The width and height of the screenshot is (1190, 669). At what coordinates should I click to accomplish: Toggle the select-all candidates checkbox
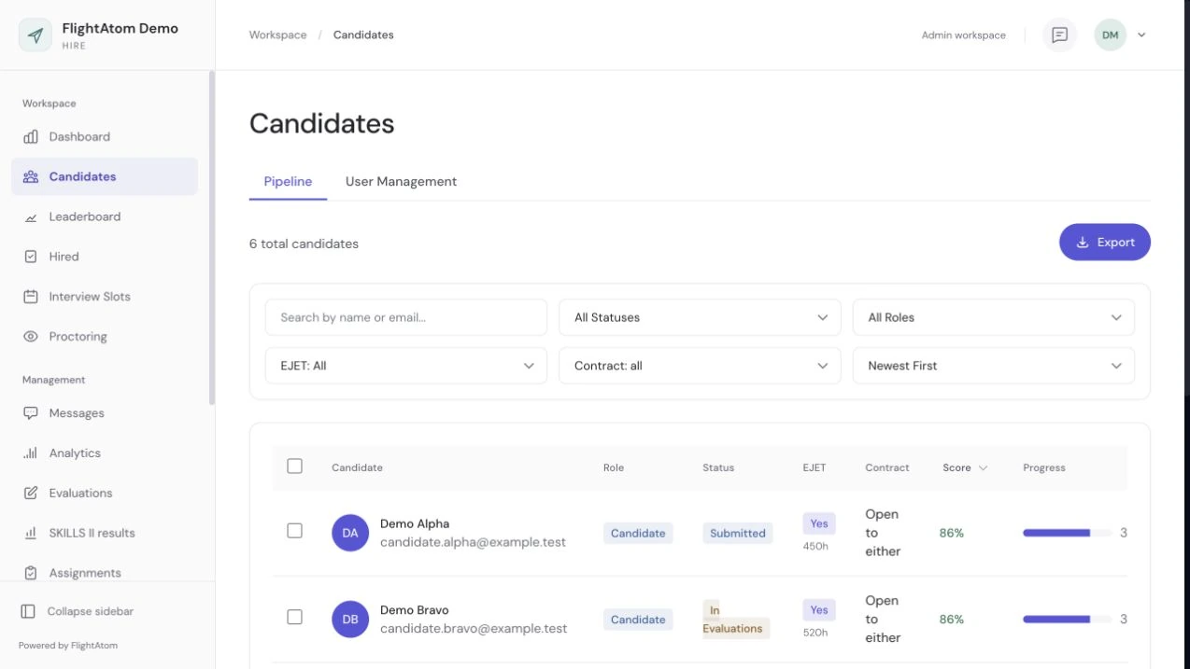(294, 466)
